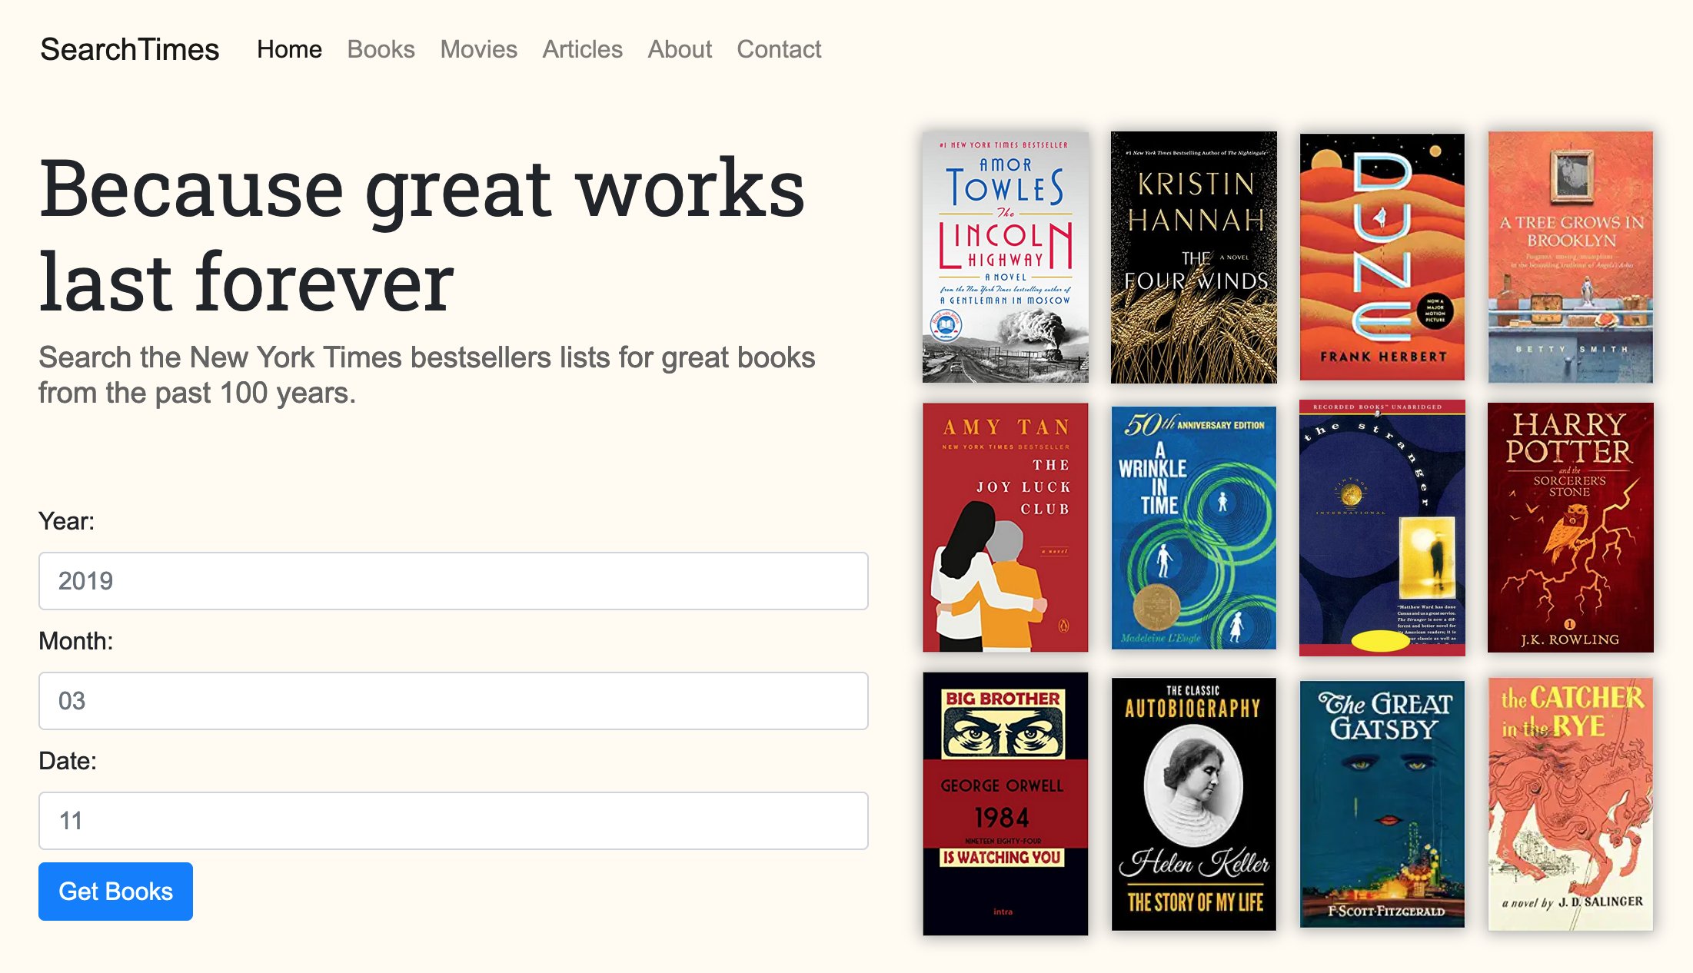Click the 'Search the New York Times bestsellers' subtitle
1693x973 pixels.
point(427,375)
